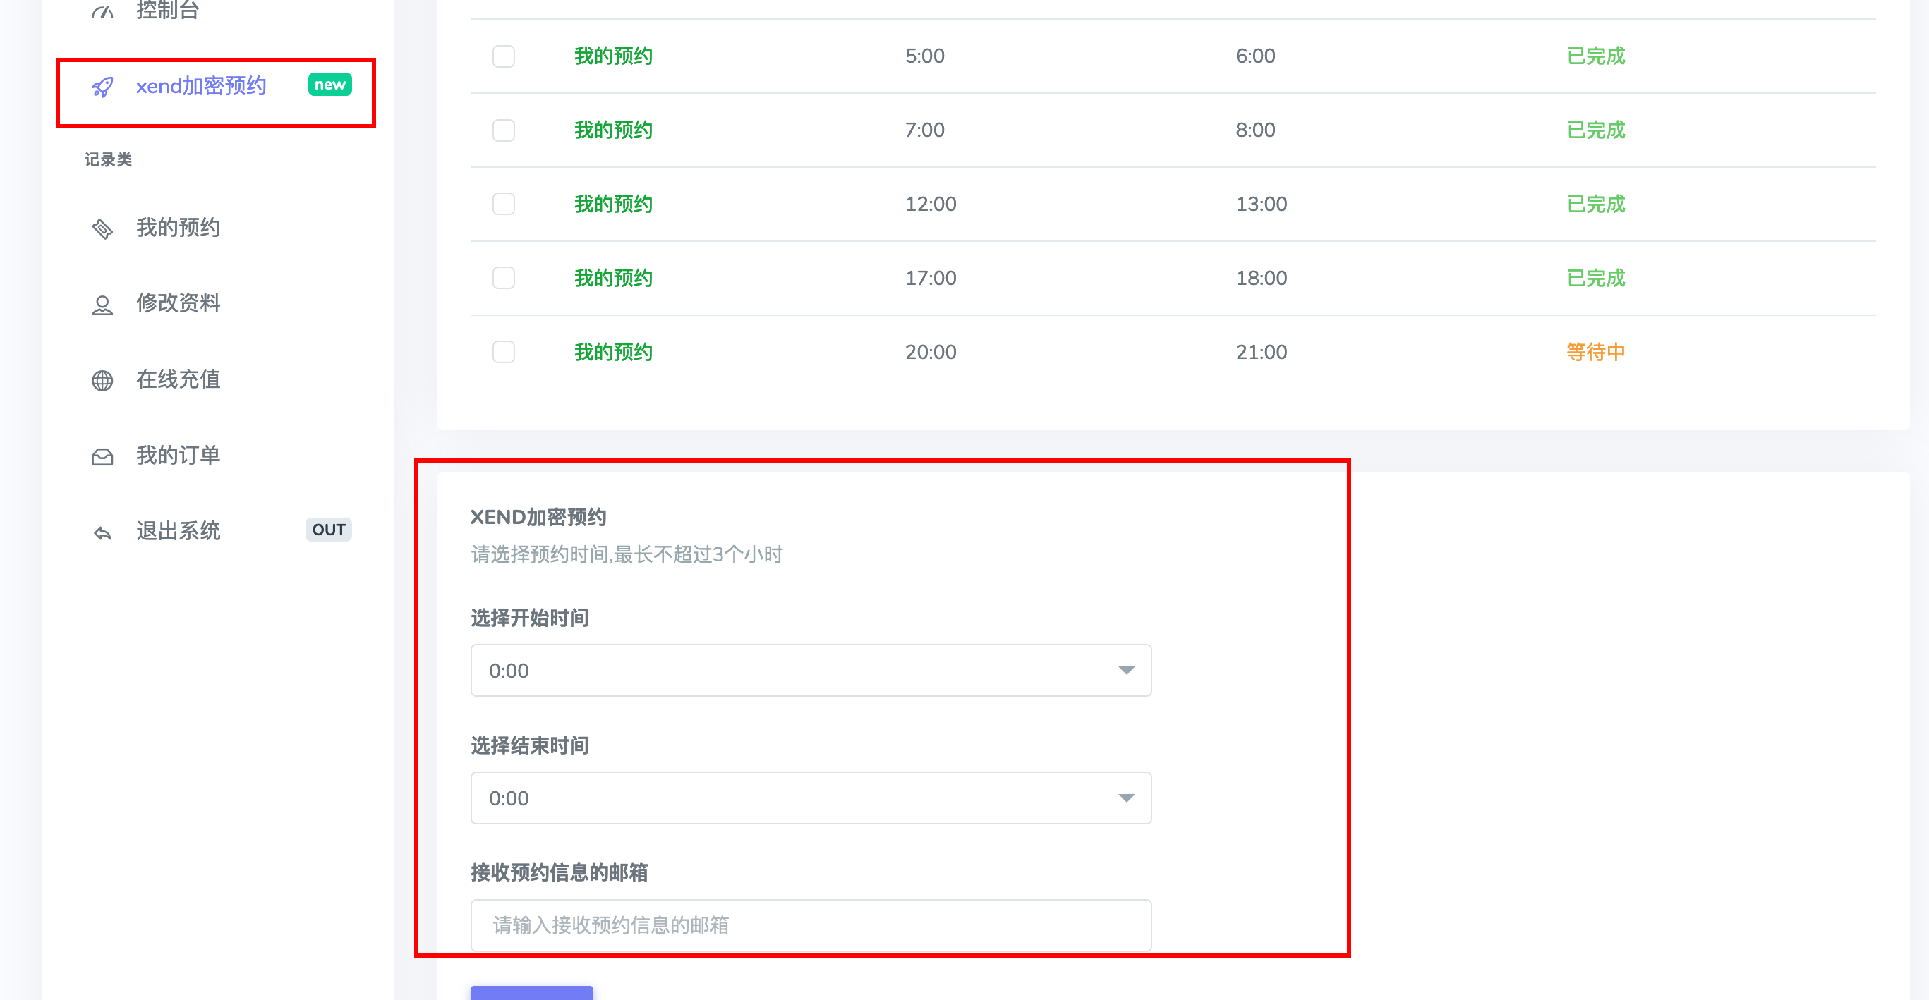Viewport: 1929px width, 1000px height.
Task: Click the gauge icon for 控制台
Action: (x=102, y=11)
